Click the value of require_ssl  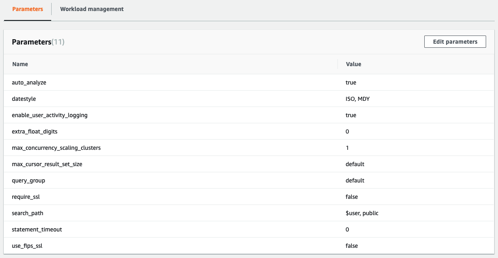coord(351,196)
